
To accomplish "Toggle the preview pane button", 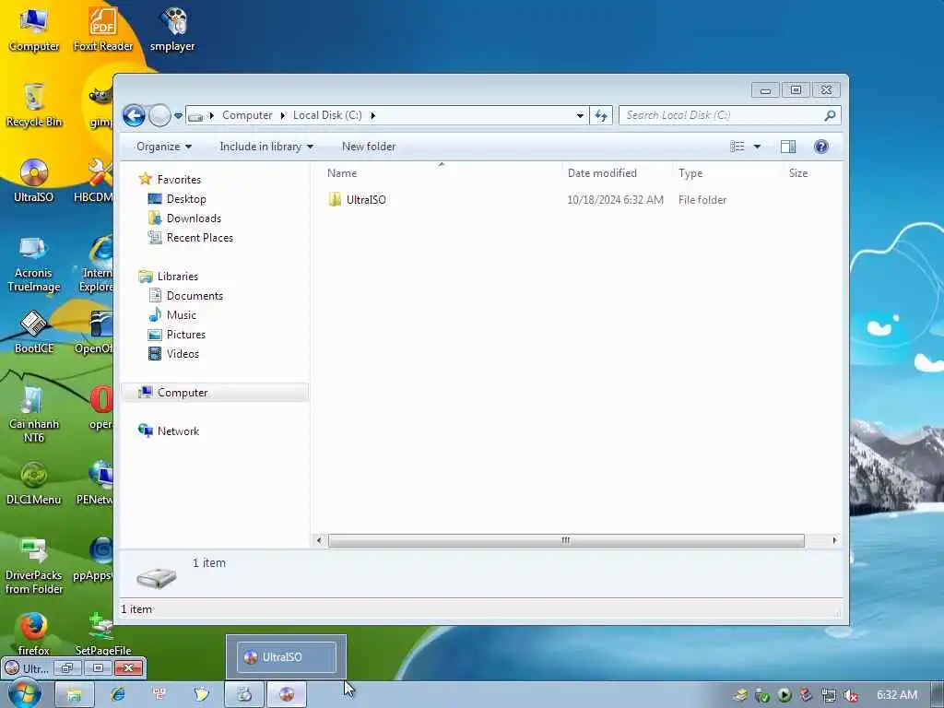I will pos(788,147).
